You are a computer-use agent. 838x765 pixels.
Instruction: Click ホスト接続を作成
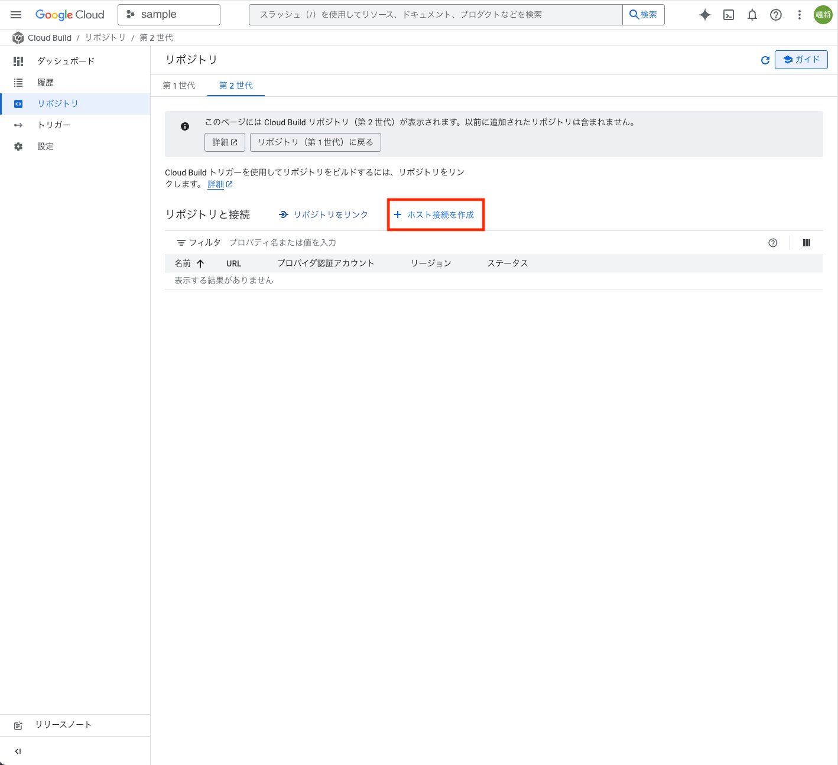[434, 214]
